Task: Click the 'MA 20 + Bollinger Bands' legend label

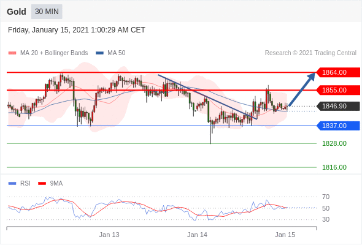Action: pos(54,53)
